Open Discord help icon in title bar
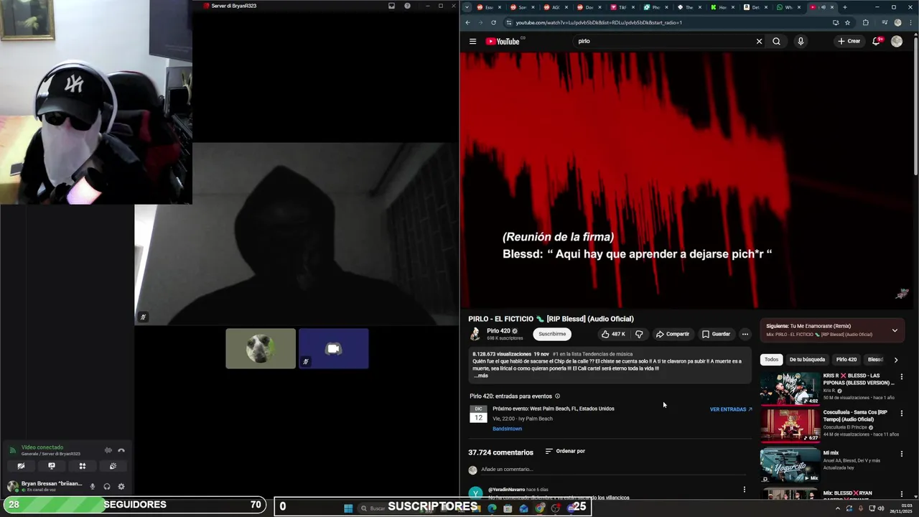919x517 pixels. coord(407,6)
